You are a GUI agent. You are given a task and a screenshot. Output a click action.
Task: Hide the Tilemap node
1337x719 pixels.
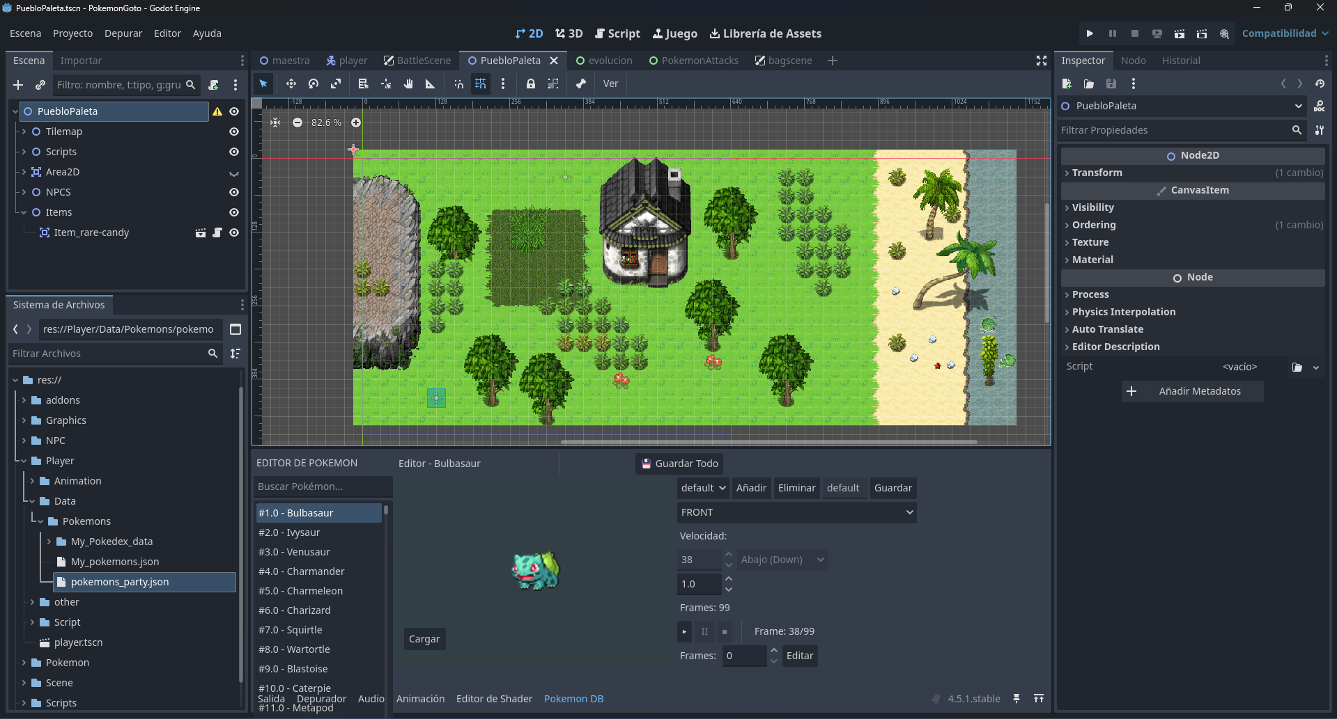[234, 132]
